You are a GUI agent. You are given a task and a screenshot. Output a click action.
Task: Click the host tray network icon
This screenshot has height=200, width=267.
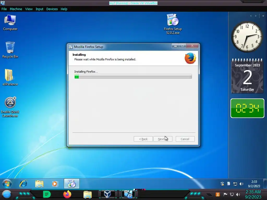[232, 194]
